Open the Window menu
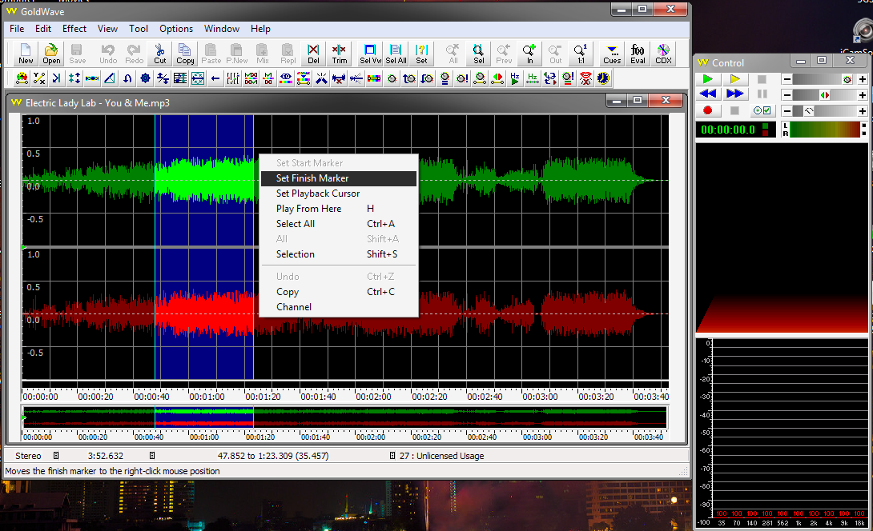 click(x=222, y=29)
